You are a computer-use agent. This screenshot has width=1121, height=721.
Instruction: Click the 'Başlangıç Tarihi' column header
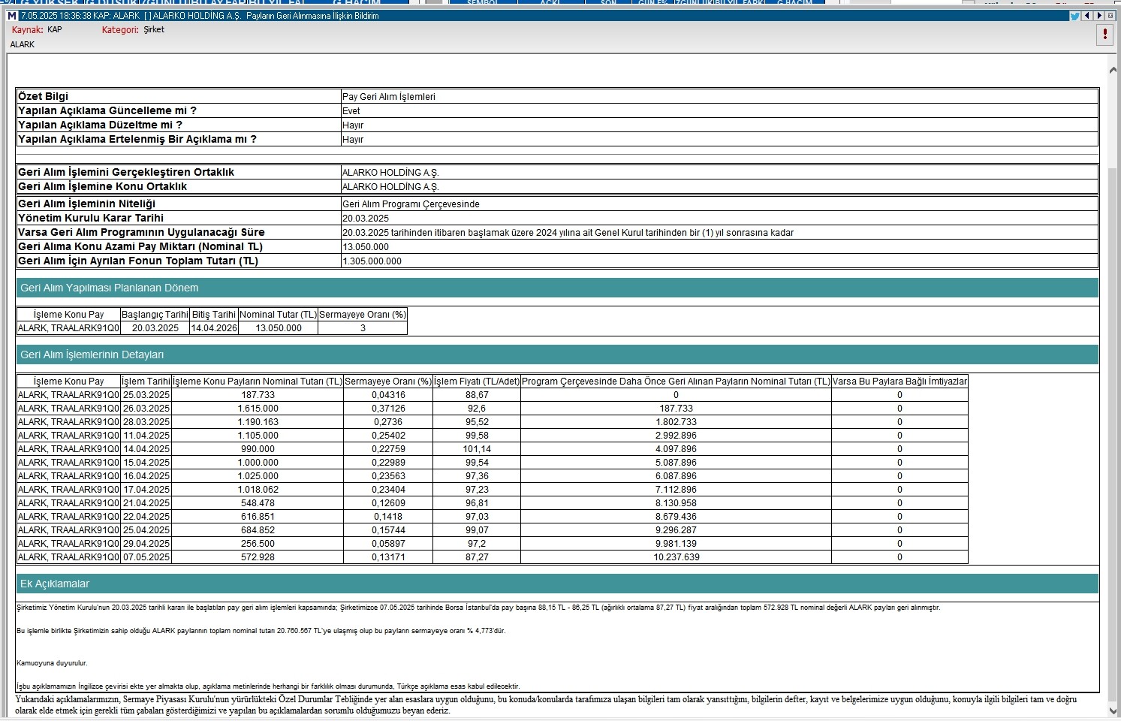tap(155, 315)
